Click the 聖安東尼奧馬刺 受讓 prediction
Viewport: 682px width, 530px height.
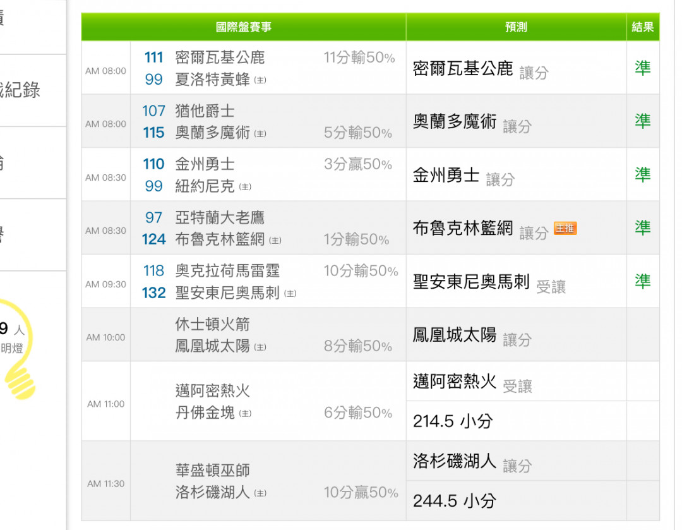(x=489, y=283)
